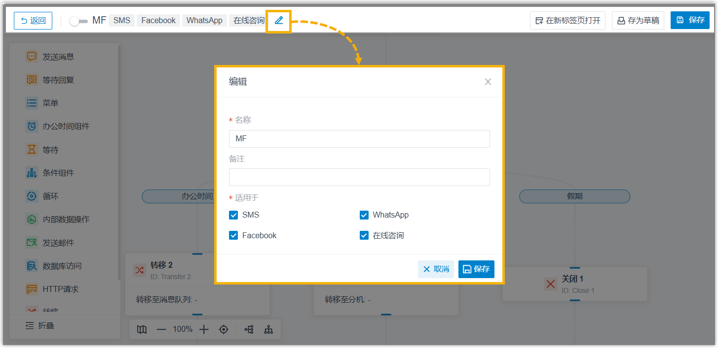Uncheck the WhatsApp checkbox
718x348 pixels.
click(x=364, y=215)
